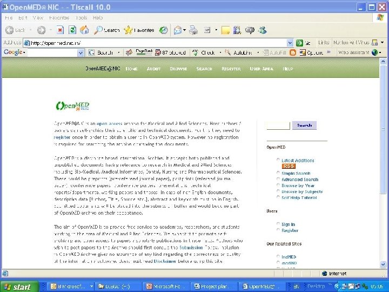Viewport: 389px width, 292px height.
Task: Open Google search box dropdown arrow
Action: [x=81, y=52]
